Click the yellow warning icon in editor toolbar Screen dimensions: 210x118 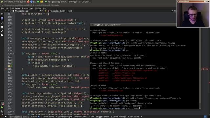pos(45,11)
